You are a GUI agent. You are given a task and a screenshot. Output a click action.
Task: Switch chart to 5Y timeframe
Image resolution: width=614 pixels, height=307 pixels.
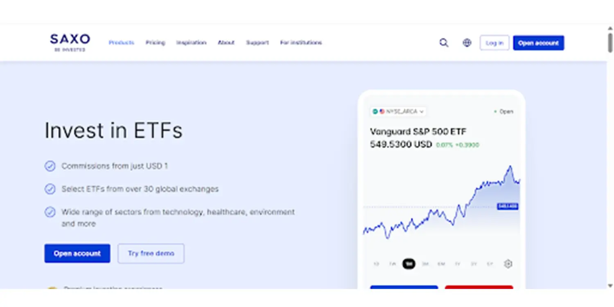pos(489,264)
